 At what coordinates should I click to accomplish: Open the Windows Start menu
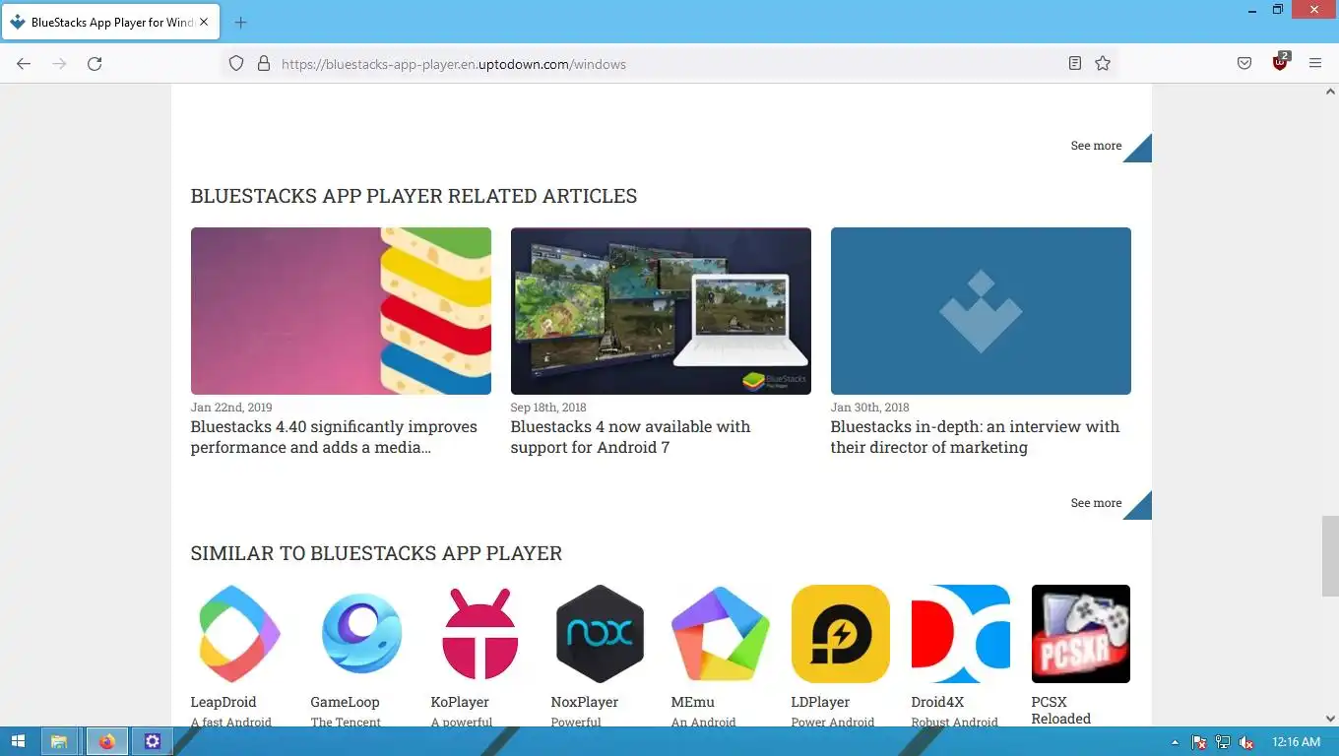click(18, 742)
